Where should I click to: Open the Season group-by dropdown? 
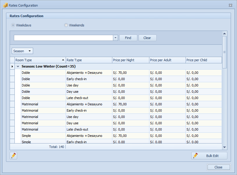[x=23, y=51]
